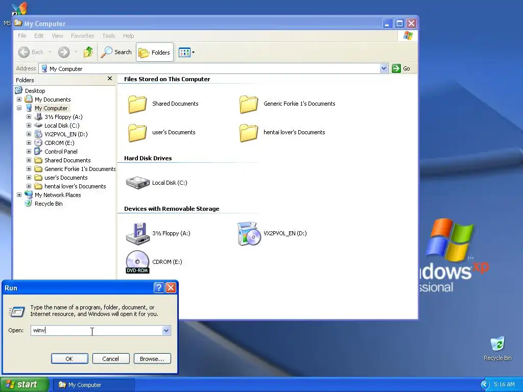This screenshot has height=392, width=523.
Task: Select Generic Forkie 1's Documents folder icon
Action: 249,104
